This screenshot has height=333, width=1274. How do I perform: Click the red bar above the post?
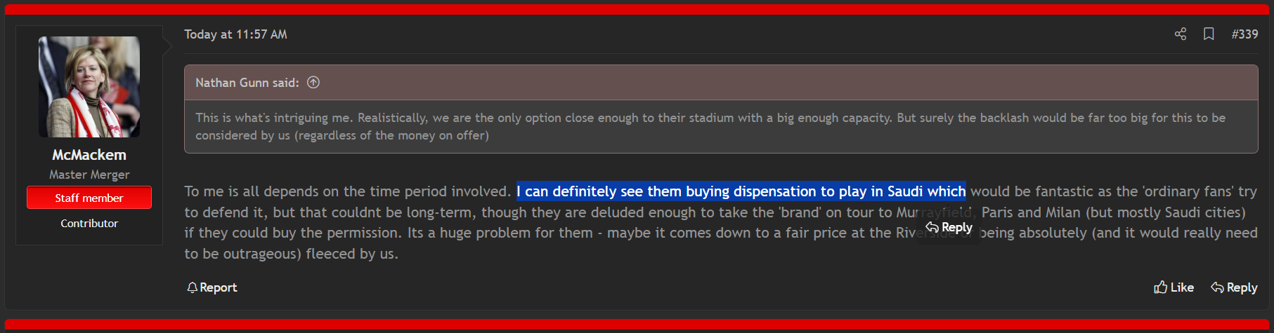coord(637,9)
